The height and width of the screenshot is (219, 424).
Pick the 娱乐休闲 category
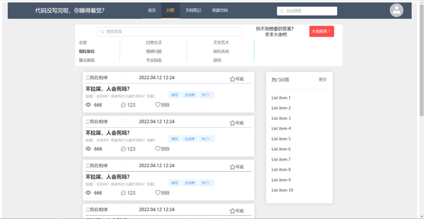pos(221,51)
